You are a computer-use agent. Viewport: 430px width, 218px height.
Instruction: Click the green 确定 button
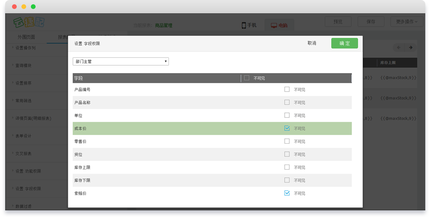coord(344,43)
